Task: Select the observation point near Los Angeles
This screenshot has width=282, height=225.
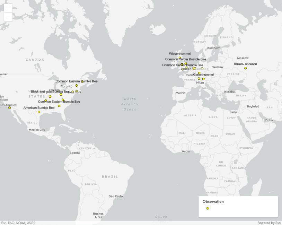Action: coord(9,108)
